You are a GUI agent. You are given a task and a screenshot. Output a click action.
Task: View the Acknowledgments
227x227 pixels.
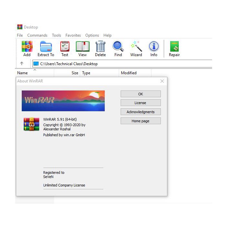point(140,112)
